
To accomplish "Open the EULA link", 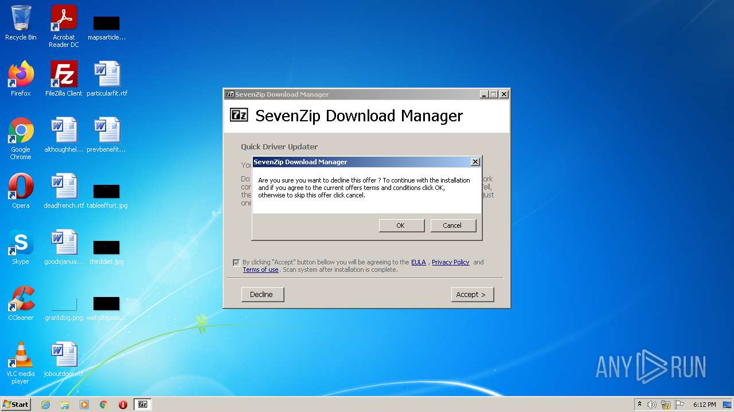I will pos(419,262).
